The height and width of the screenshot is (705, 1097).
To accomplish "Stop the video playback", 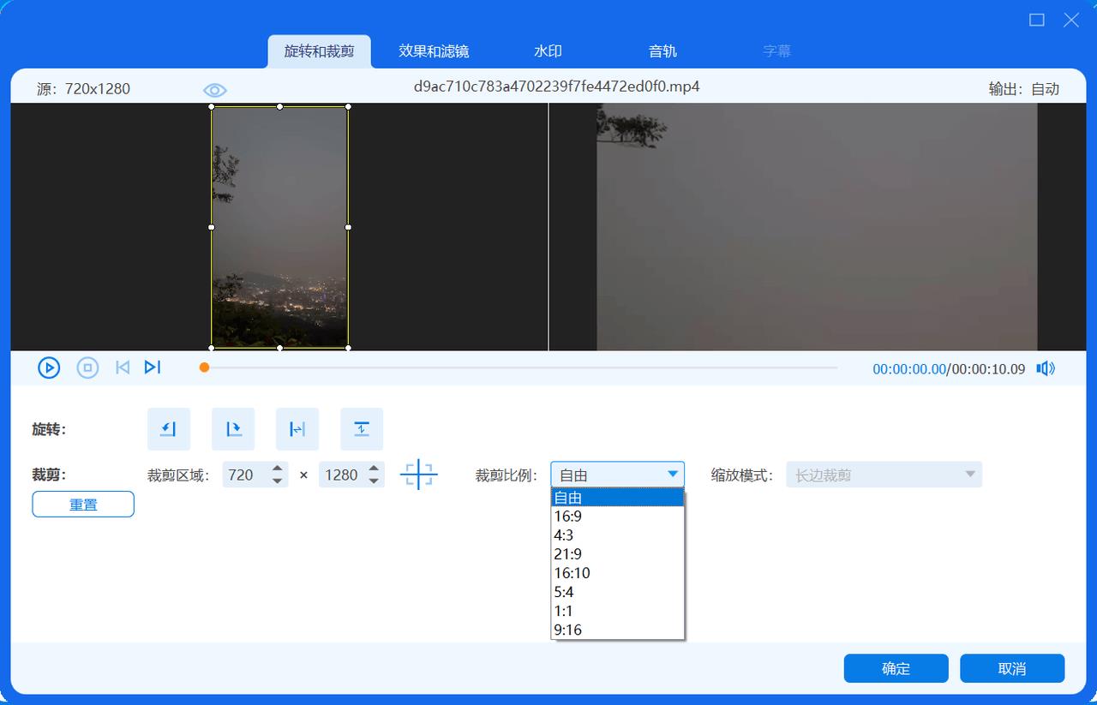I will pyautogui.click(x=87, y=367).
